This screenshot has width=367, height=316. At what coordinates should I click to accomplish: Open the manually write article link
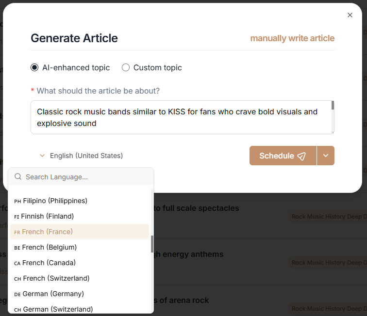pyautogui.click(x=292, y=38)
